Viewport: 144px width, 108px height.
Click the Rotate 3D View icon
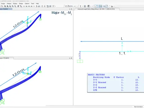point(37,6)
